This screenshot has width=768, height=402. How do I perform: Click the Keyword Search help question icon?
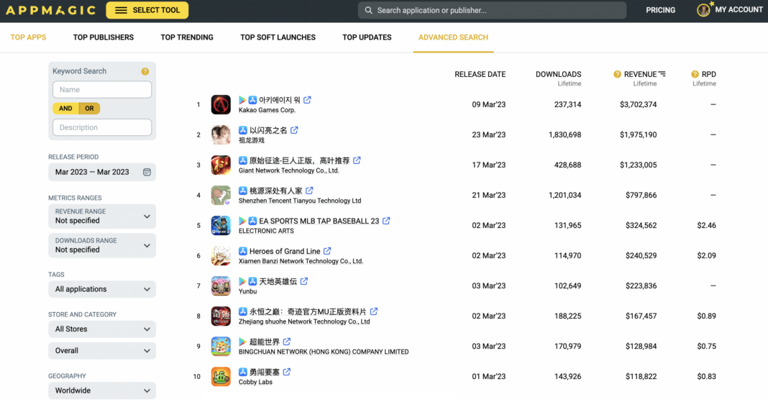pos(145,71)
